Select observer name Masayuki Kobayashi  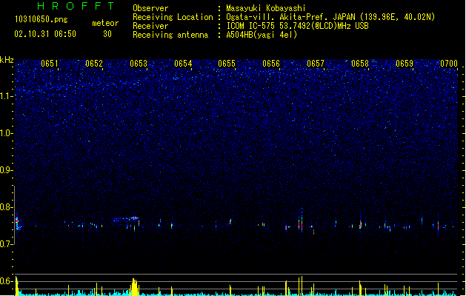click(266, 8)
